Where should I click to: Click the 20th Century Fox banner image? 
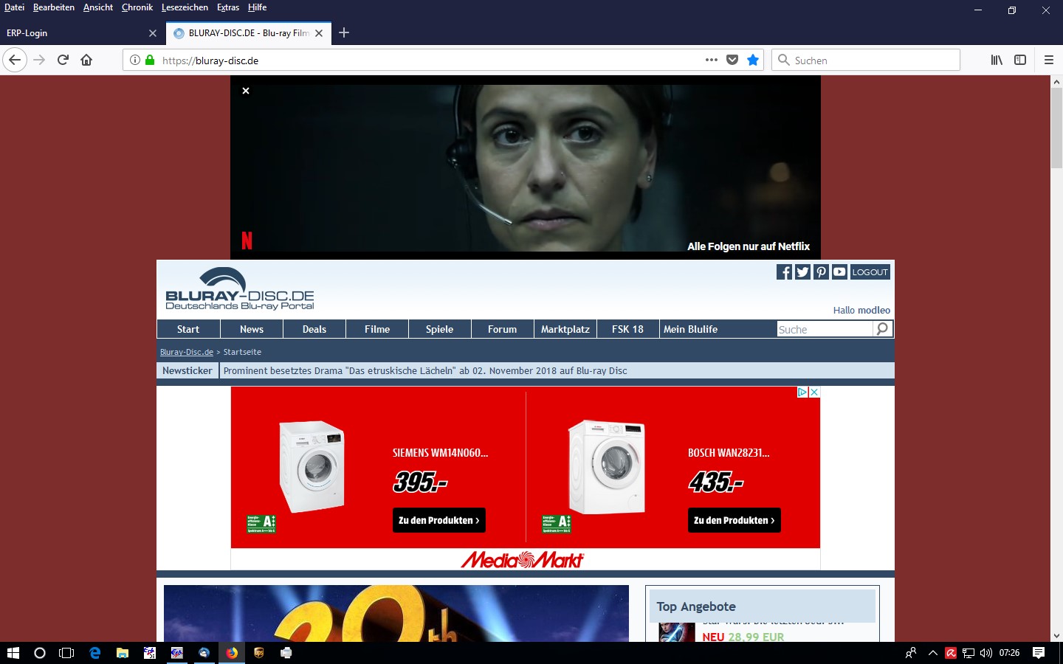[x=396, y=613]
